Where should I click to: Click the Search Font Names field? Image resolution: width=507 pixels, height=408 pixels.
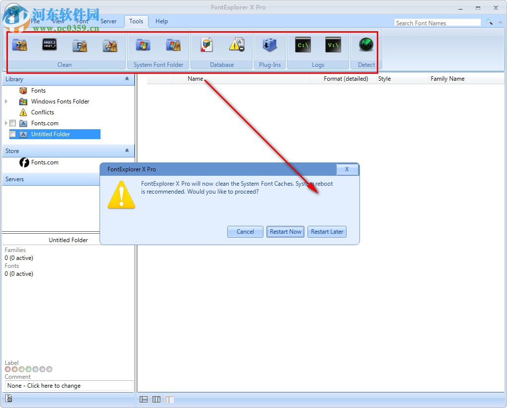tap(438, 23)
